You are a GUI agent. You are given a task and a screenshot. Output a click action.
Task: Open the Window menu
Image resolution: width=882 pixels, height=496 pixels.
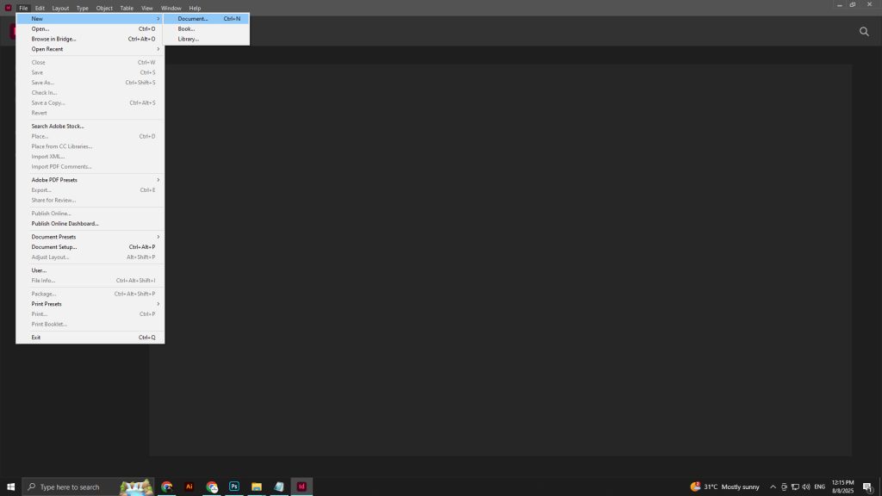coord(171,8)
